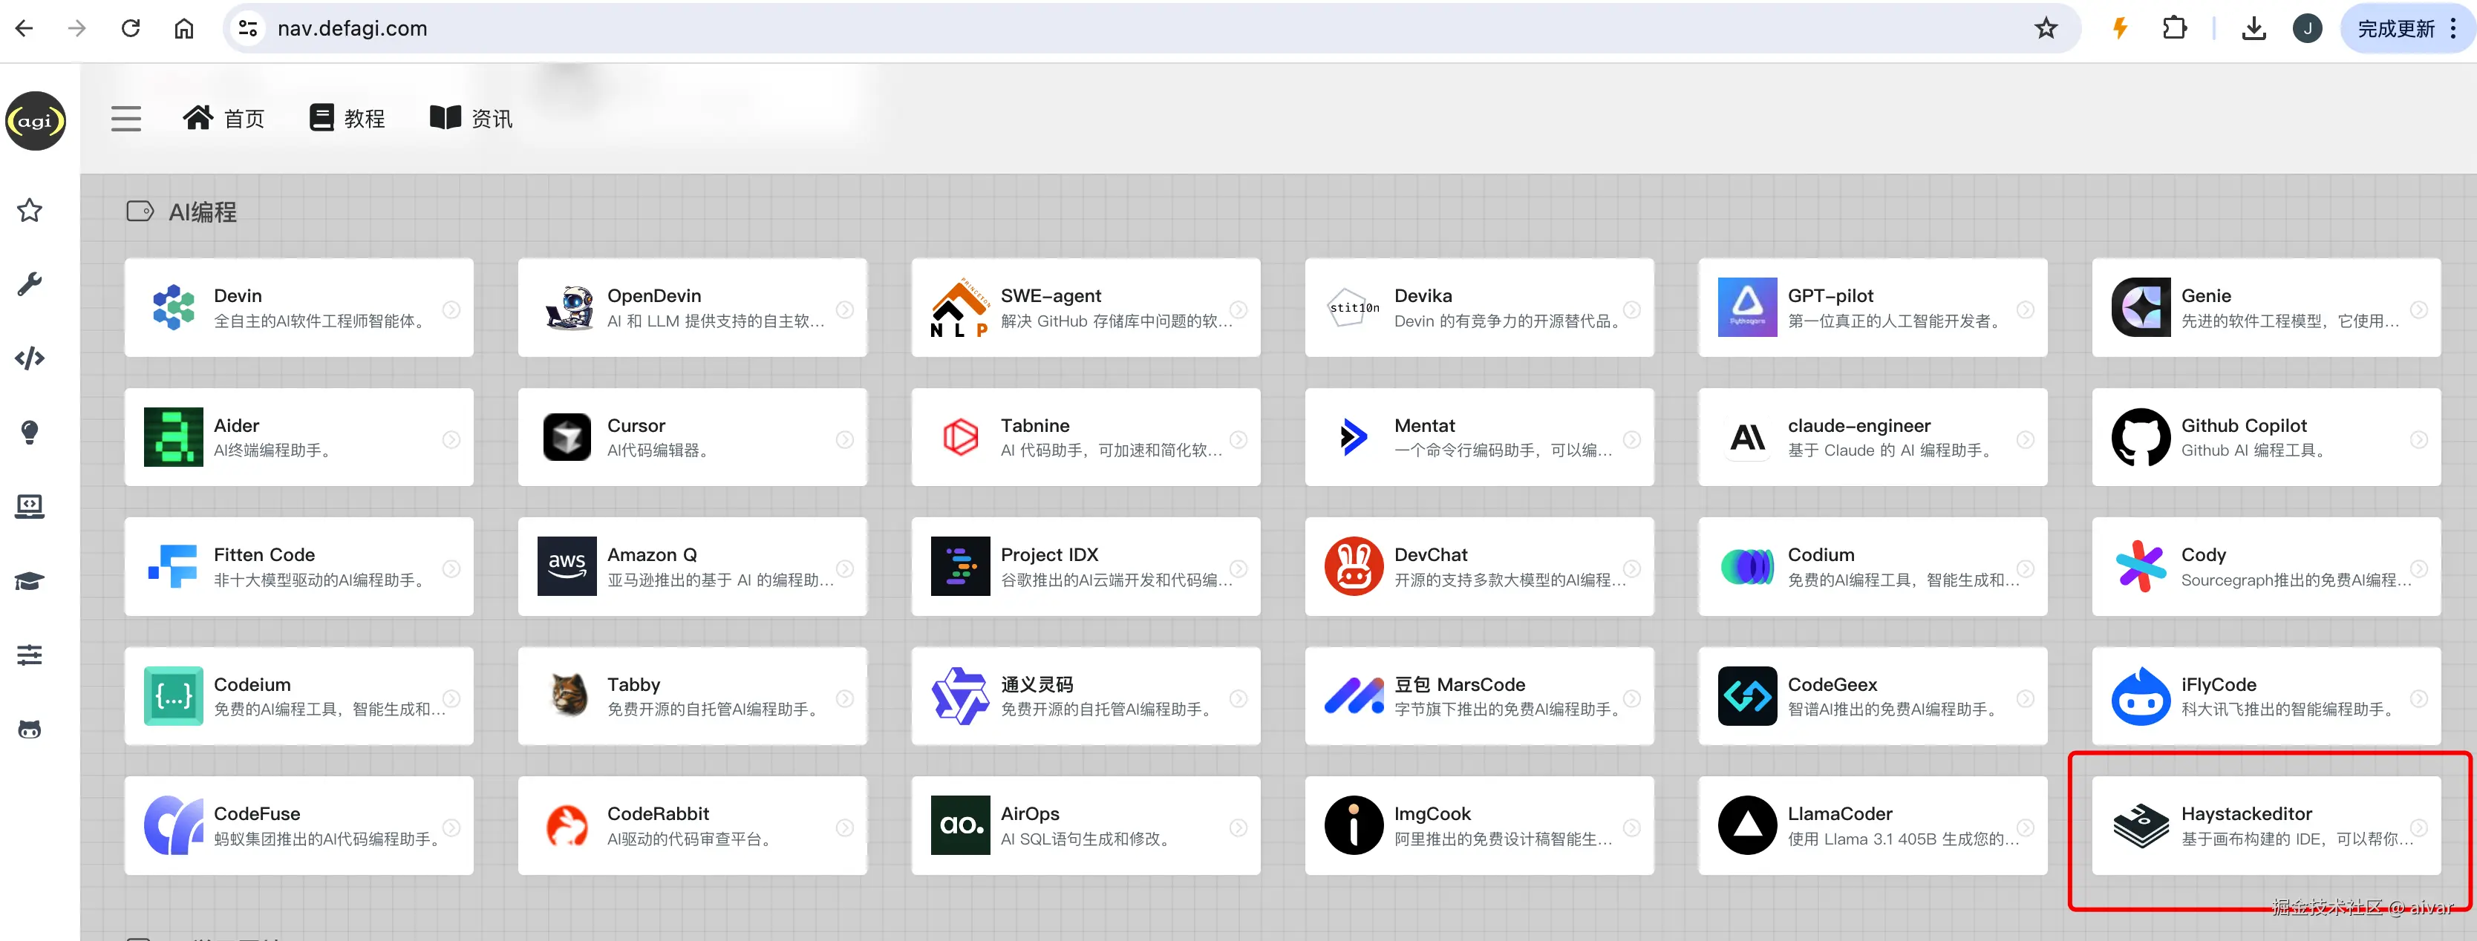
Task: Open the 教程 tutorials menu item
Action: (347, 118)
